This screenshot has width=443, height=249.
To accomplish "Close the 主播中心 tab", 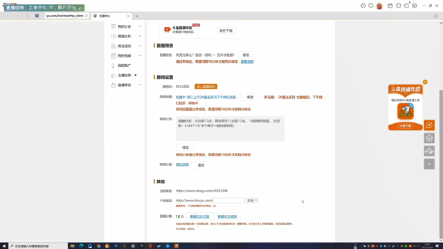I will [128, 16].
